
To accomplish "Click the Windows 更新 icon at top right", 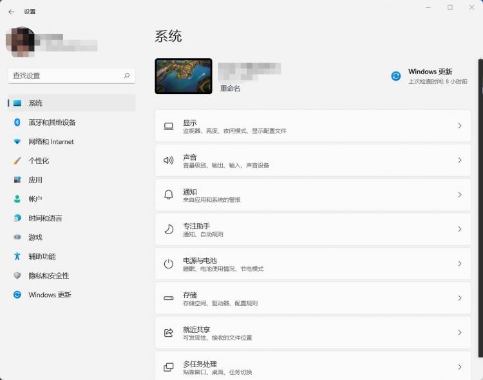I will (396, 75).
